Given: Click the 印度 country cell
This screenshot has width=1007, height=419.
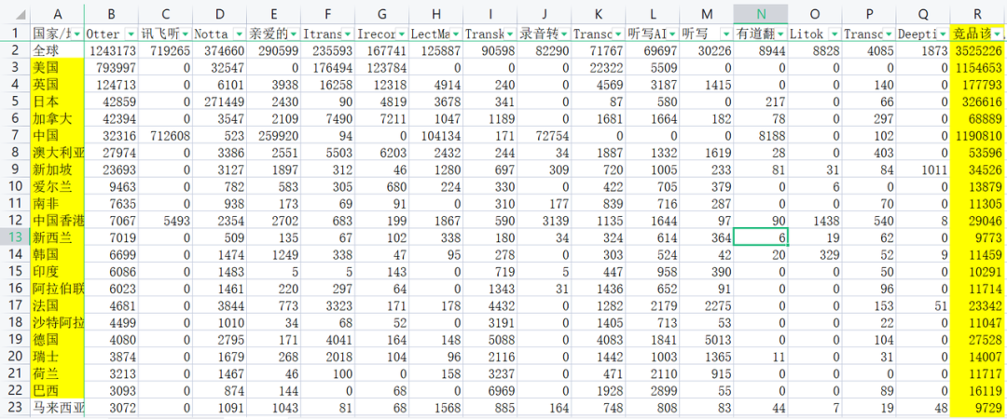Looking at the screenshot, I should pyautogui.click(x=57, y=271).
